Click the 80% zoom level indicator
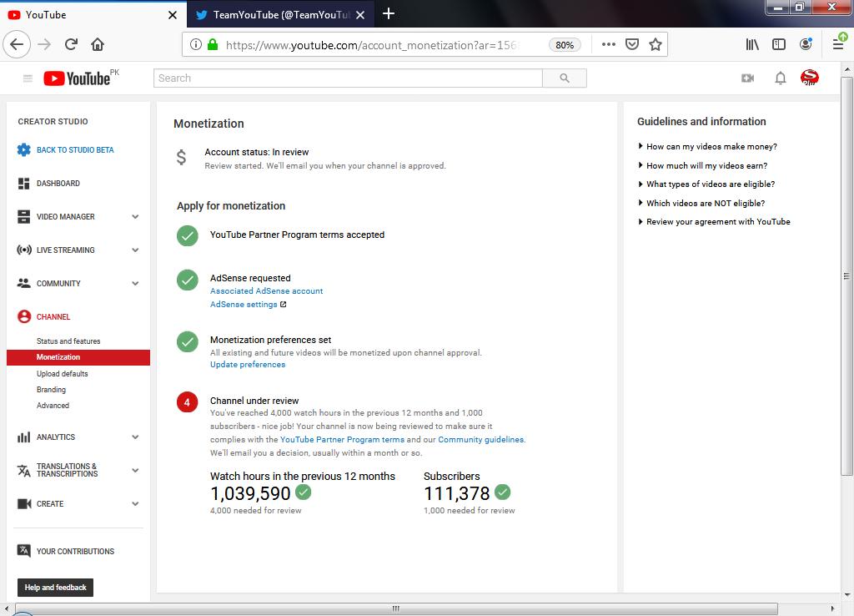 point(565,45)
